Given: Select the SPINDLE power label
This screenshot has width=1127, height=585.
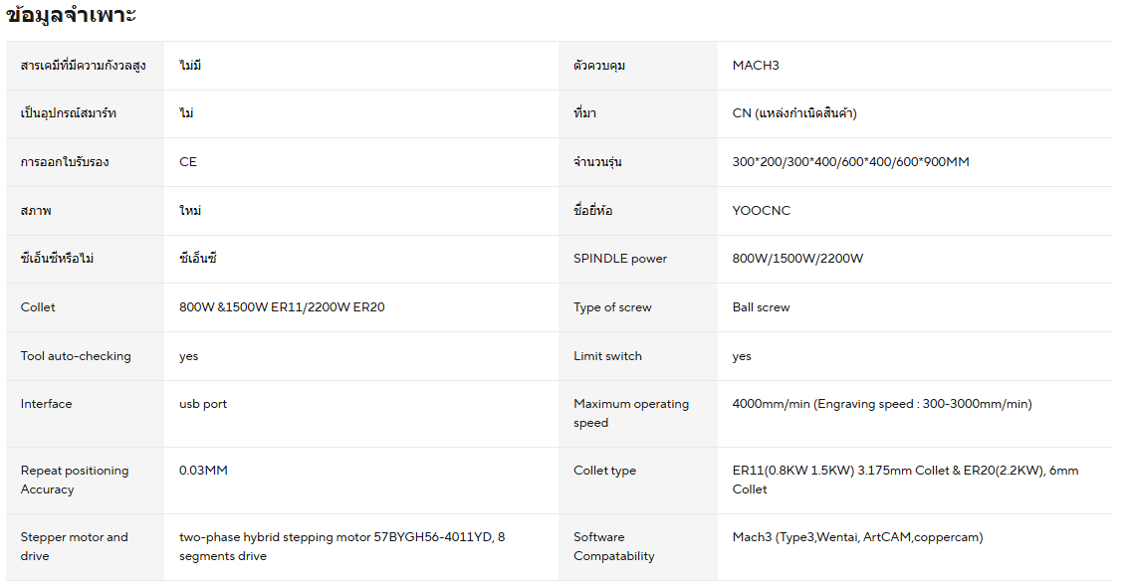Looking at the screenshot, I should (x=620, y=259).
